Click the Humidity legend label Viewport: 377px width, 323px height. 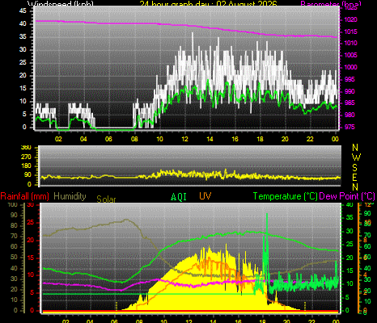(70, 196)
